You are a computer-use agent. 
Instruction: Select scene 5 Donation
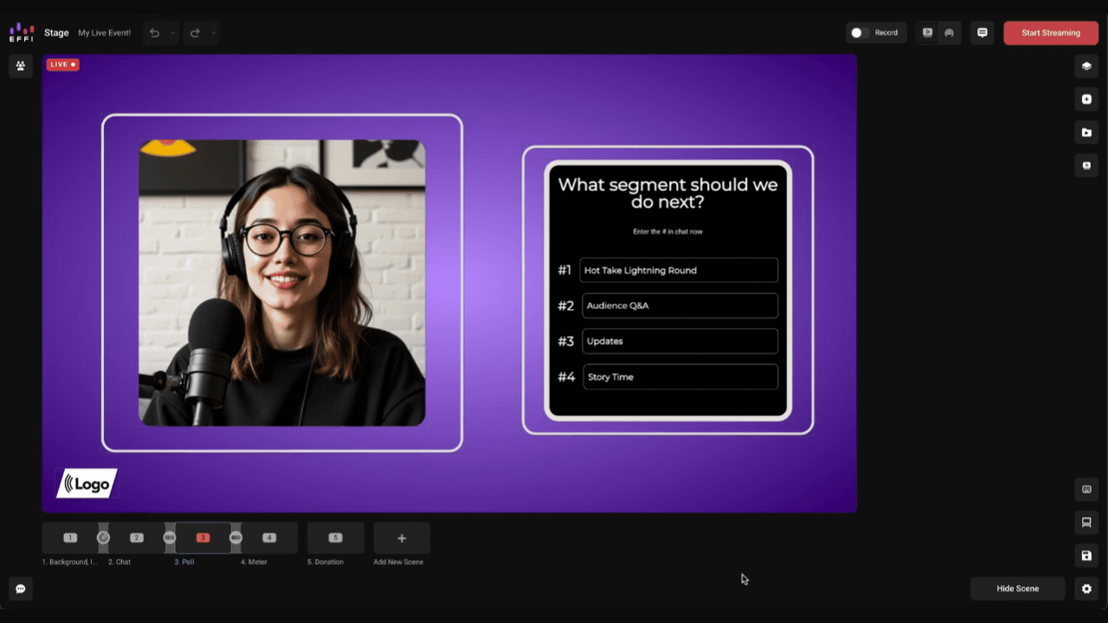[x=336, y=537]
